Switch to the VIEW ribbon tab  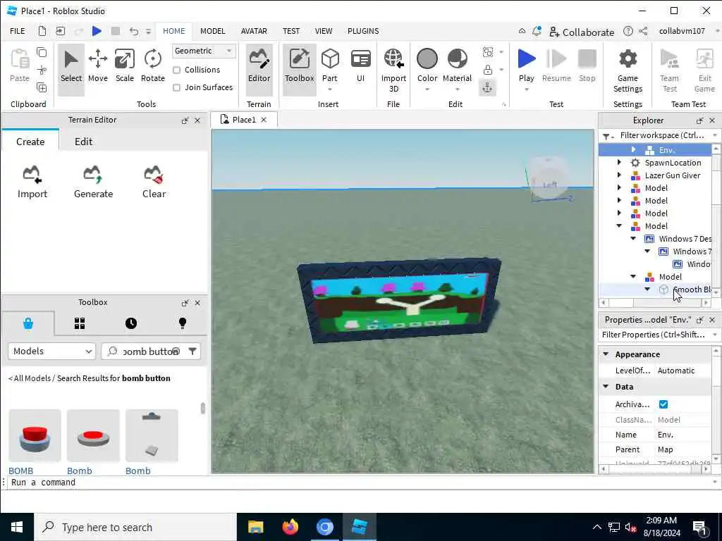click(x=323, y=31)
